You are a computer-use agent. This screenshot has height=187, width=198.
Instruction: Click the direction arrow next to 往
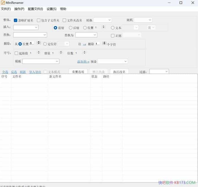click(84, 44)
